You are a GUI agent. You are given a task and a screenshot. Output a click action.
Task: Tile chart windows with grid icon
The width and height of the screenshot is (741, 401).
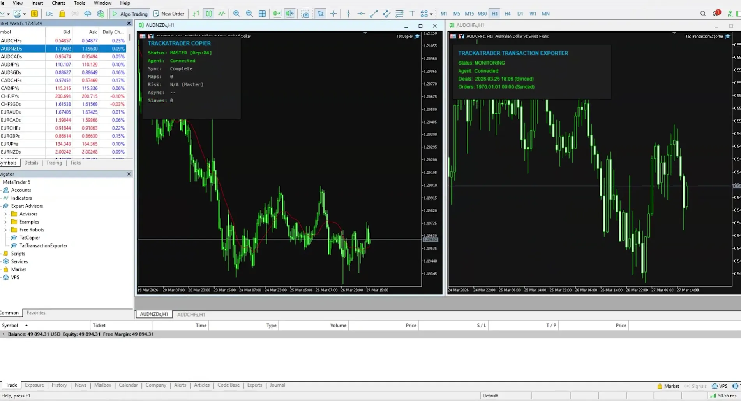click(262, 14)
